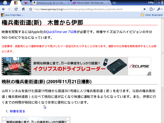The height and width of the screenshot is (123, 164).
Task: Click the ad info icon
Action: [x=149, y=73]
